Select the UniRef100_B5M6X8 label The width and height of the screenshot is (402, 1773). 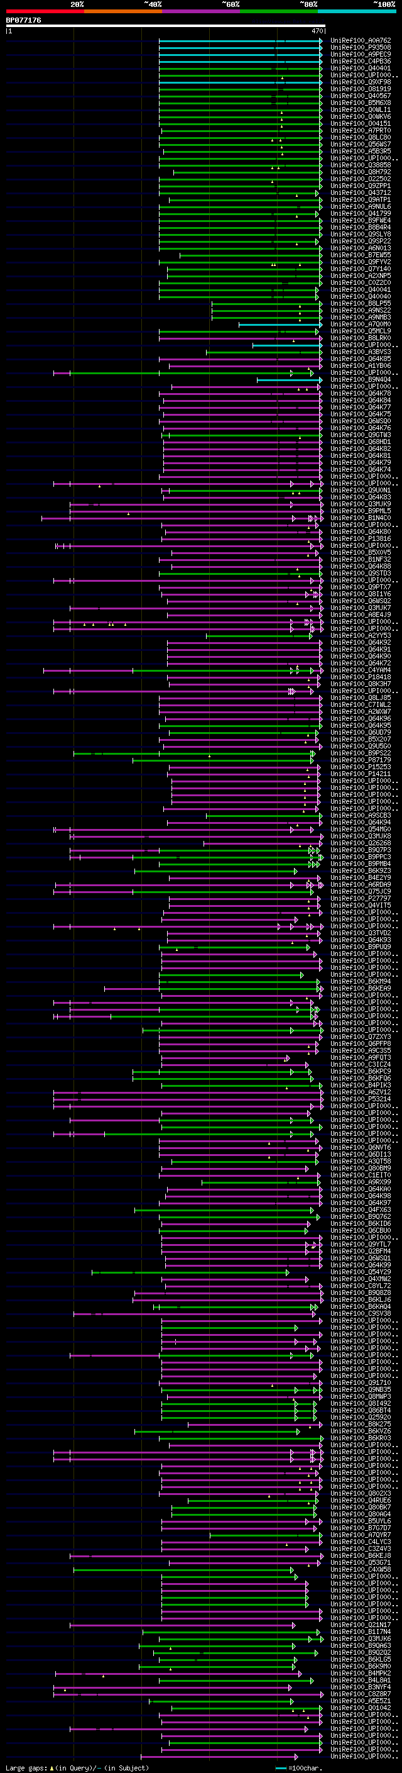tap(361, 103)
